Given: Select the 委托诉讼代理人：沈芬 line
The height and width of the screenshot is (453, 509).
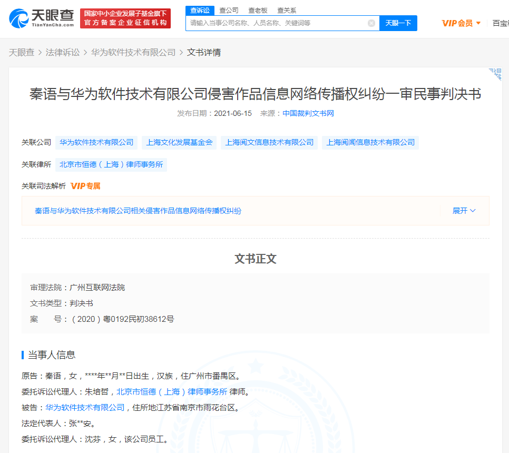Looking at the screenshot, I should click(95, 439).
